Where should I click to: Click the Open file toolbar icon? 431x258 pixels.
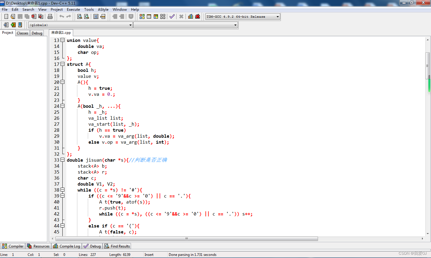coord(13,16)
